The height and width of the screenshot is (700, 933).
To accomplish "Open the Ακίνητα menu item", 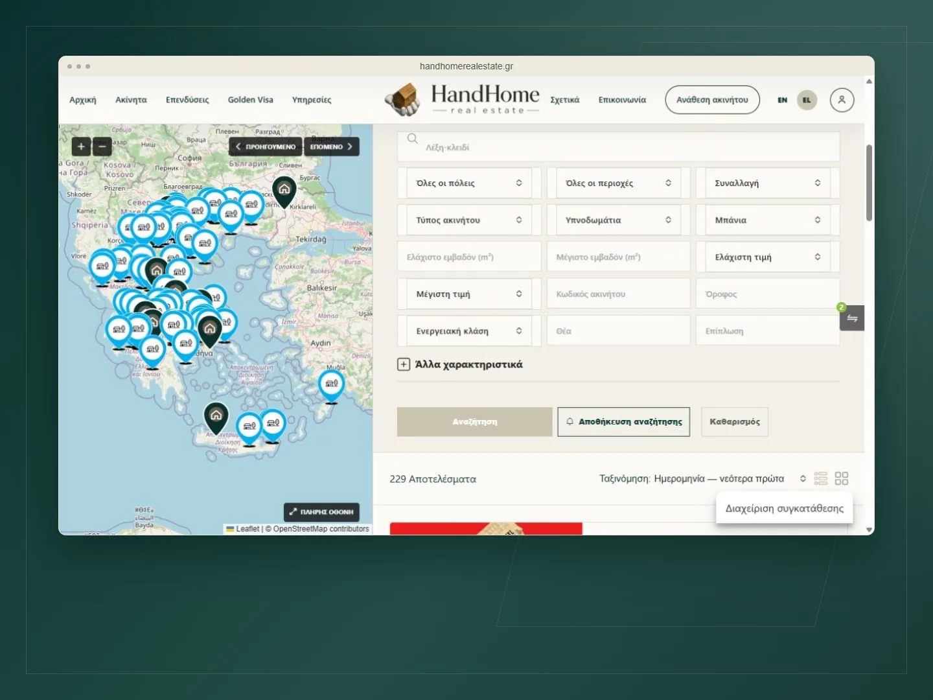I will pos(131,100).
